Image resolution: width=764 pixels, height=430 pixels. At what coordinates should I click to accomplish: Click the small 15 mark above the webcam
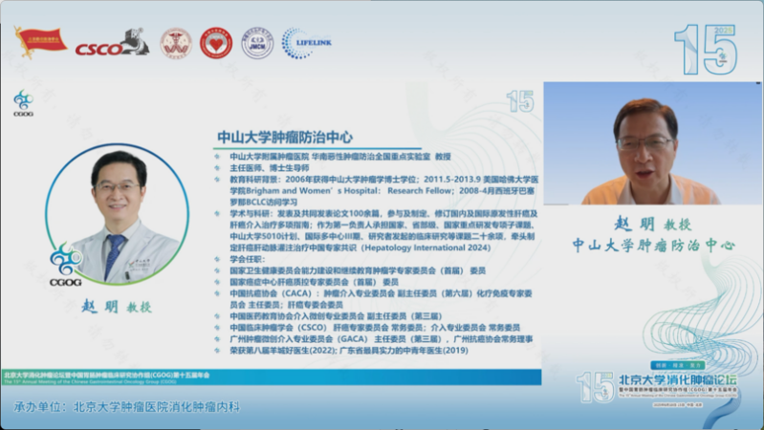click(520, 99)
